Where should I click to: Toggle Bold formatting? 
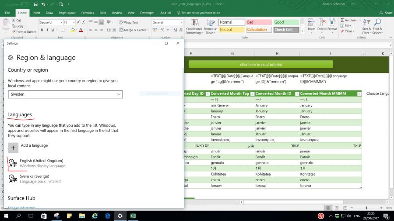(x=42, y=30)
